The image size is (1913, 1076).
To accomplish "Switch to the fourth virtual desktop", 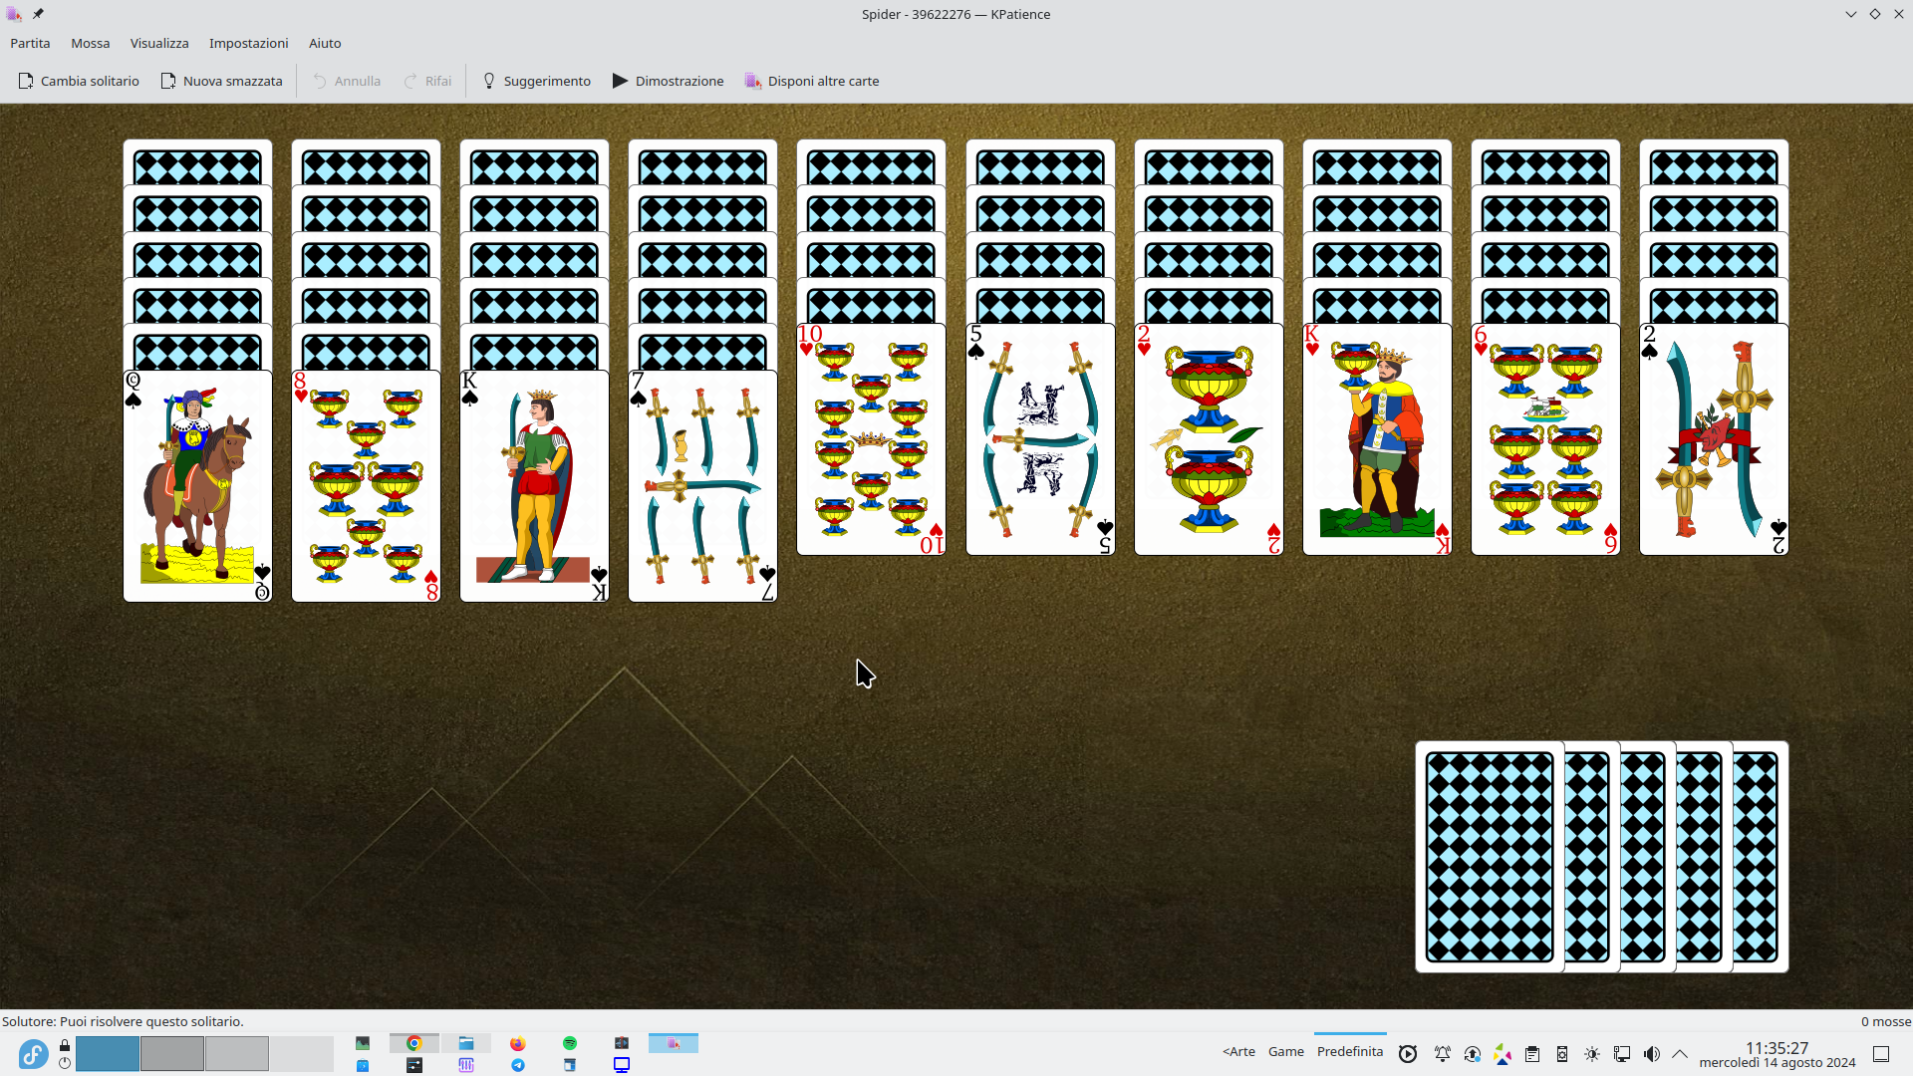I will point(302,1053).
